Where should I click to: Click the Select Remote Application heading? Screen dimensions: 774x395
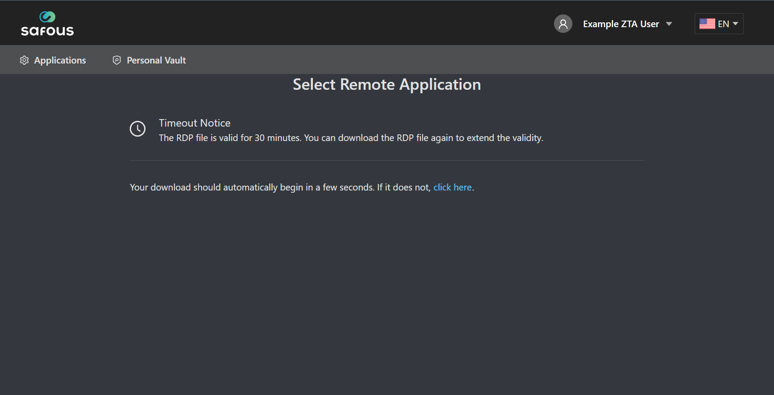click(387, 84)
